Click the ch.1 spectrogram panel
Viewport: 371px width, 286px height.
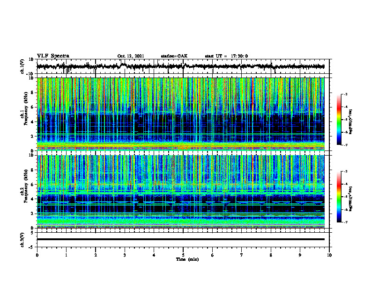(180, 114)
